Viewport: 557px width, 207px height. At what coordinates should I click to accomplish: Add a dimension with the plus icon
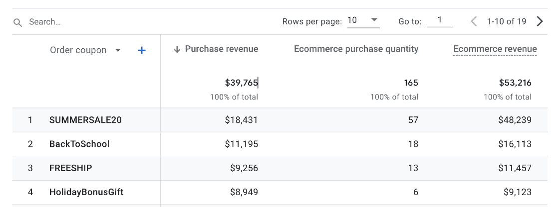pyautogui.click(x=142, y=50)
